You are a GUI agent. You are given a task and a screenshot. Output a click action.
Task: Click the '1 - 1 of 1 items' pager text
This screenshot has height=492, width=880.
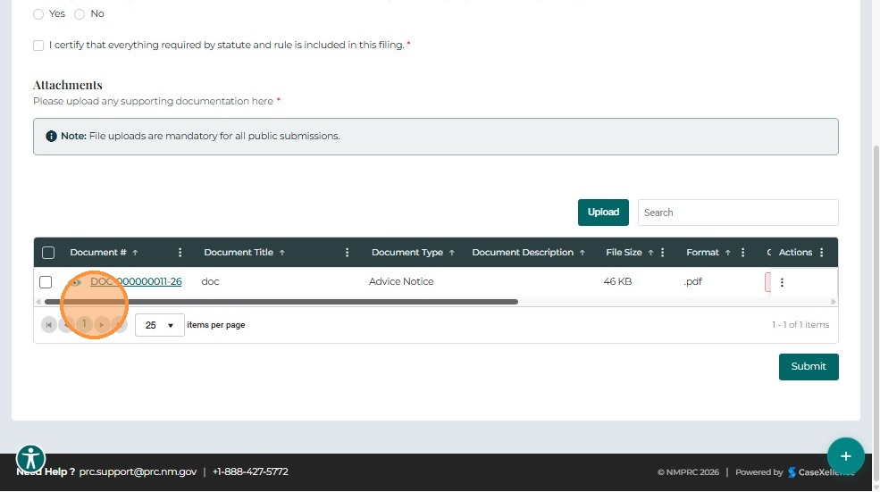800,325
